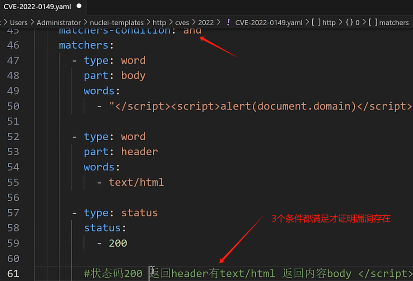Click the array bracket icon before http symbol
The height and width of the screenshot is (281, 413).
click(316, 22)
